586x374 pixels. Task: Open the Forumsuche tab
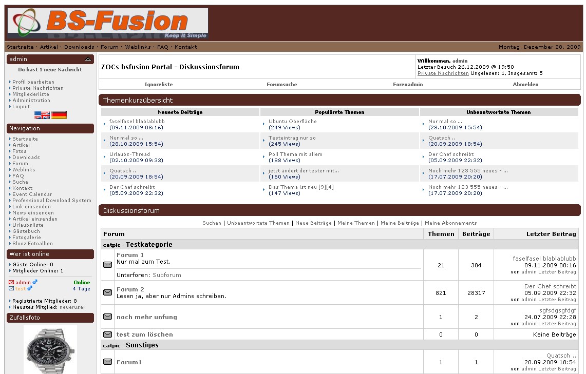click(281, 85)
